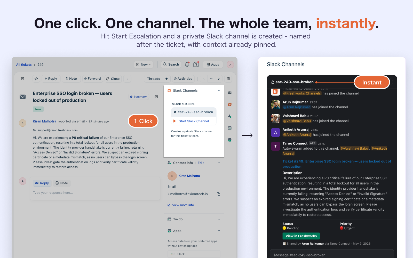The image size is (413, 258).
Task: Click the panel icon beside Summary
Action: 156,97
